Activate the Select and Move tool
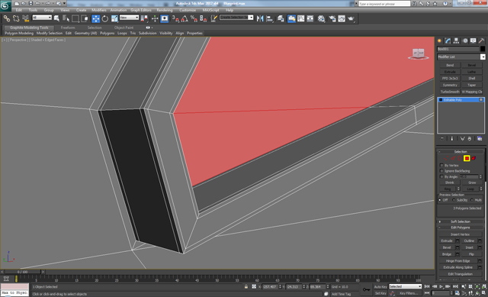Image resolution: width=488 pixels, height=297 pixels. coord(95,18)
